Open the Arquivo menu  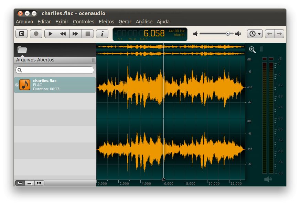(24, 22)
